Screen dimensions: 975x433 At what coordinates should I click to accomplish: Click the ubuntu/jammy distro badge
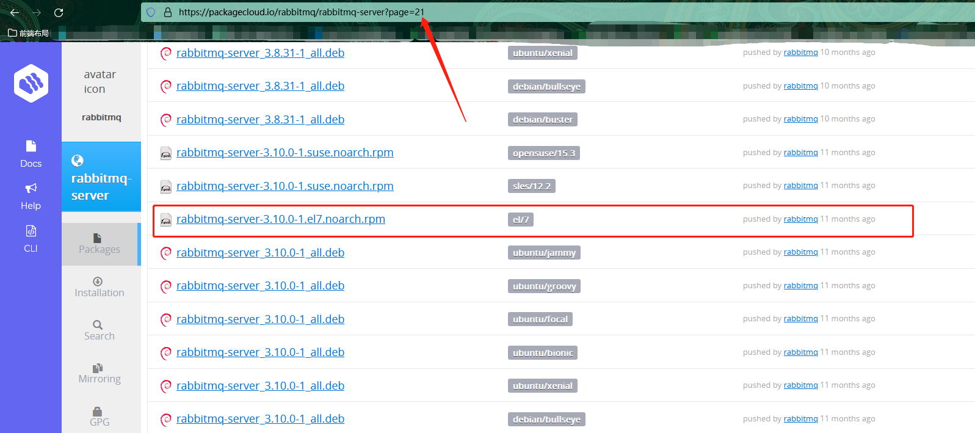544,253
